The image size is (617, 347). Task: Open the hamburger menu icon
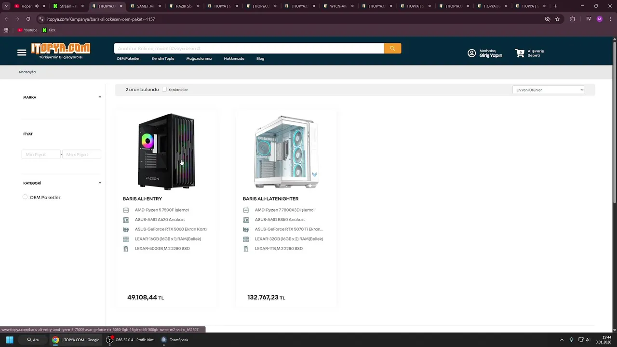click(x=22, y=53)
